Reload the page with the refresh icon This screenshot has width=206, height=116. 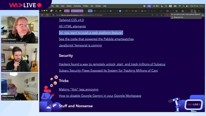[x=47, y=15]
